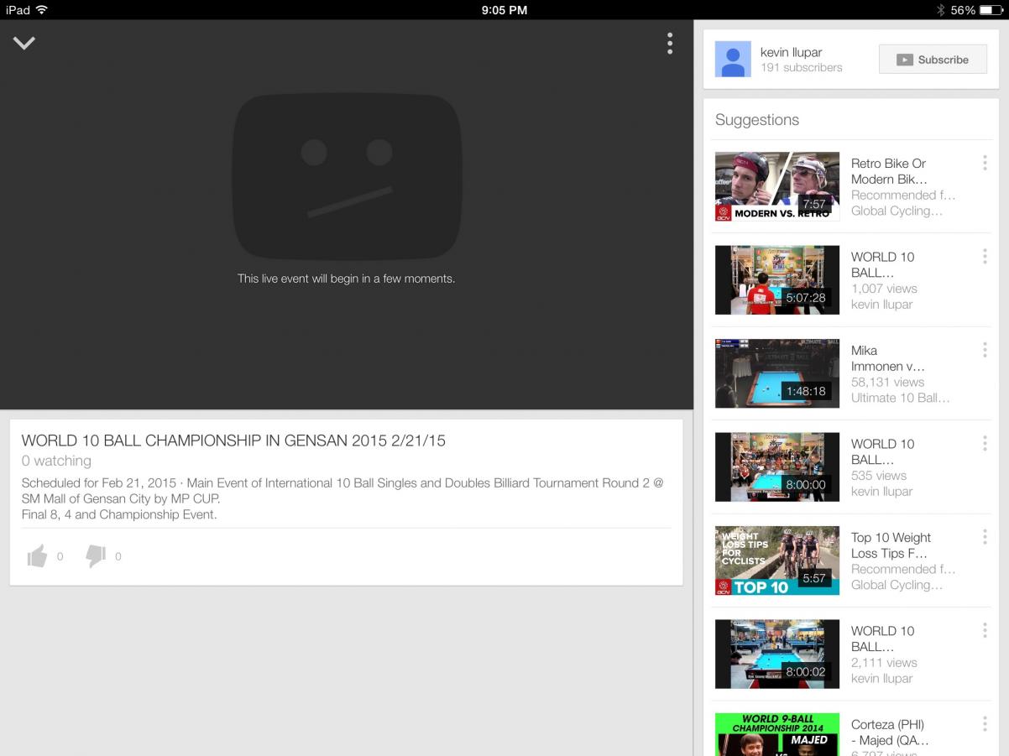Open options for the Retro Bike Or Modern Bike video

[x=984, y=164]
